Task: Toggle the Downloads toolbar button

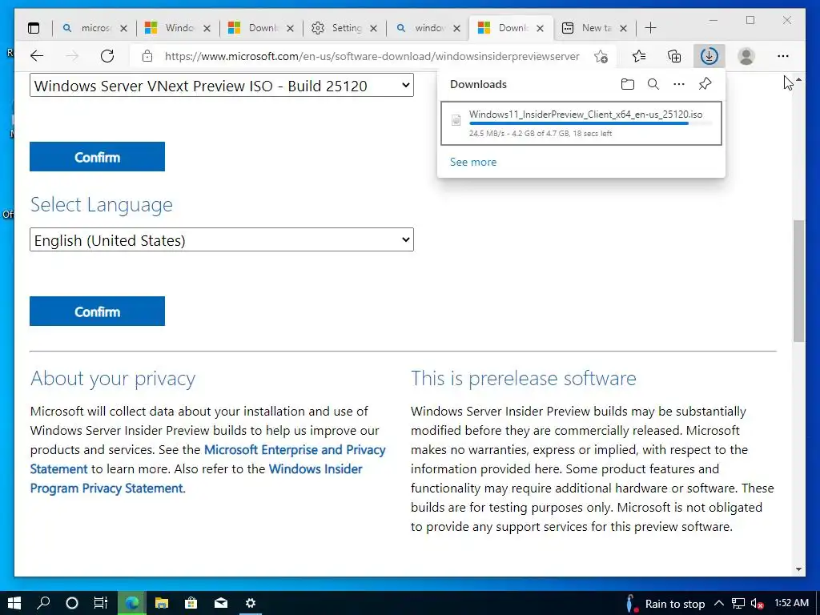Action: point(709,56)
